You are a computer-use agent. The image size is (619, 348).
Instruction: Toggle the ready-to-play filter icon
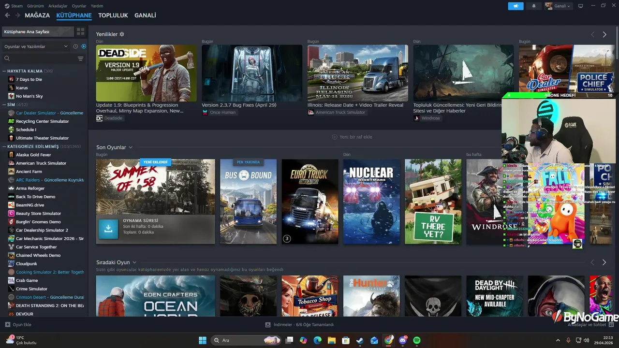(x=84, y=46)
